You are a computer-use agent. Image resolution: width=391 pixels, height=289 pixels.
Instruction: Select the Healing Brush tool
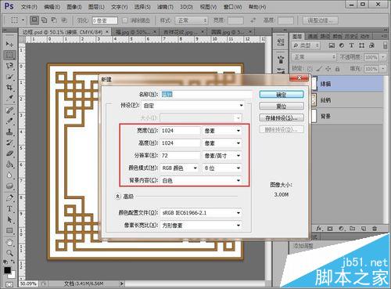tap(9, 110)
